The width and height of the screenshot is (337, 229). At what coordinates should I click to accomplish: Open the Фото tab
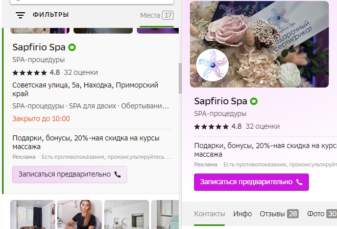coord(322,214)
